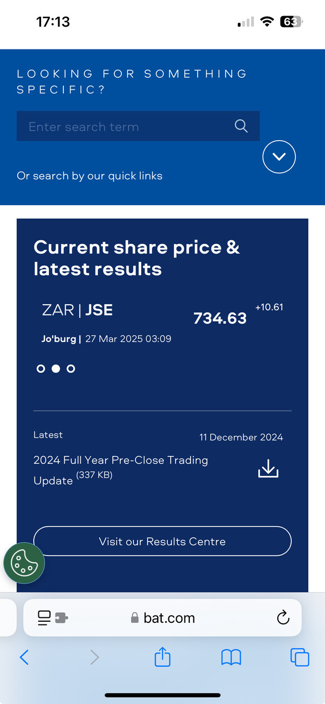The image size is (325, 704).
Task: Tap the ZAR | JSE share listing
Action: click(x=77, y=310)
